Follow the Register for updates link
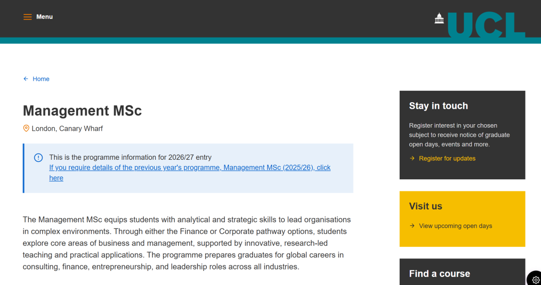The image size is (541, 285). tap(447, 158)
